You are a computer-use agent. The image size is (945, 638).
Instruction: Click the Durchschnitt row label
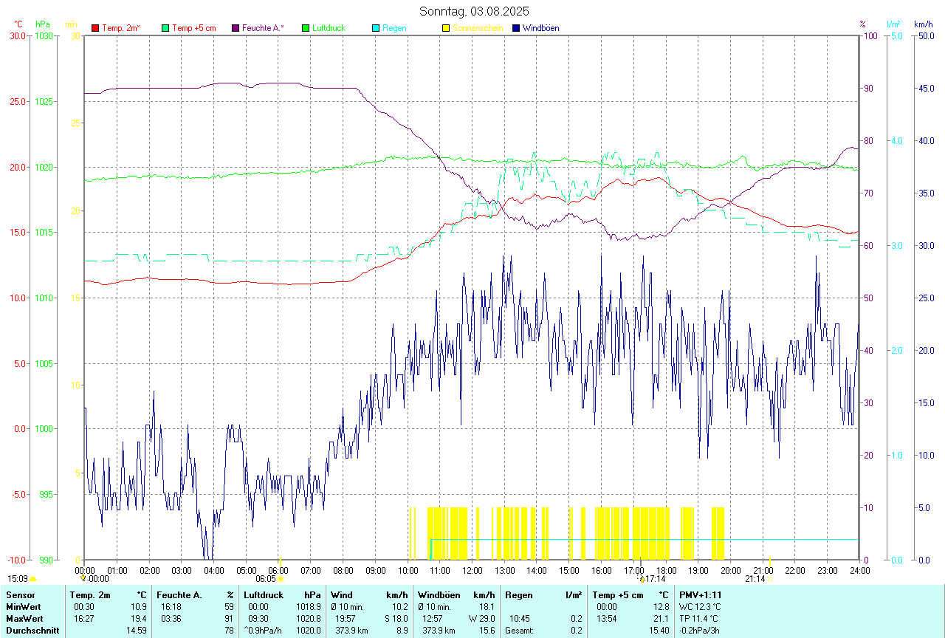pos(32,630)
